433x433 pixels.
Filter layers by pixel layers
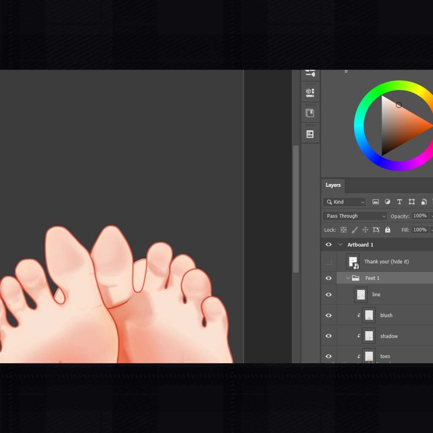click(375, 202)
